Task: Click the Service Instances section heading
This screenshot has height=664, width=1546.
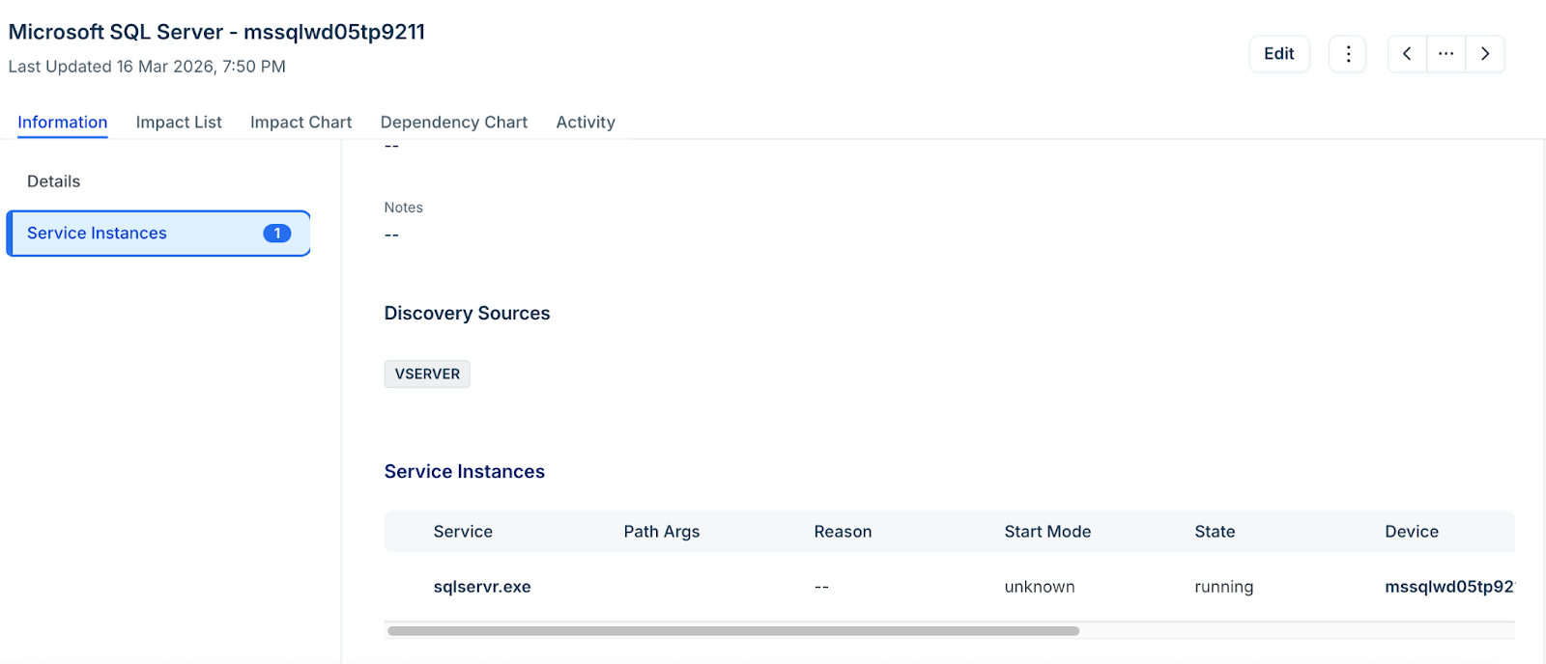Action: tap(465, 472)
